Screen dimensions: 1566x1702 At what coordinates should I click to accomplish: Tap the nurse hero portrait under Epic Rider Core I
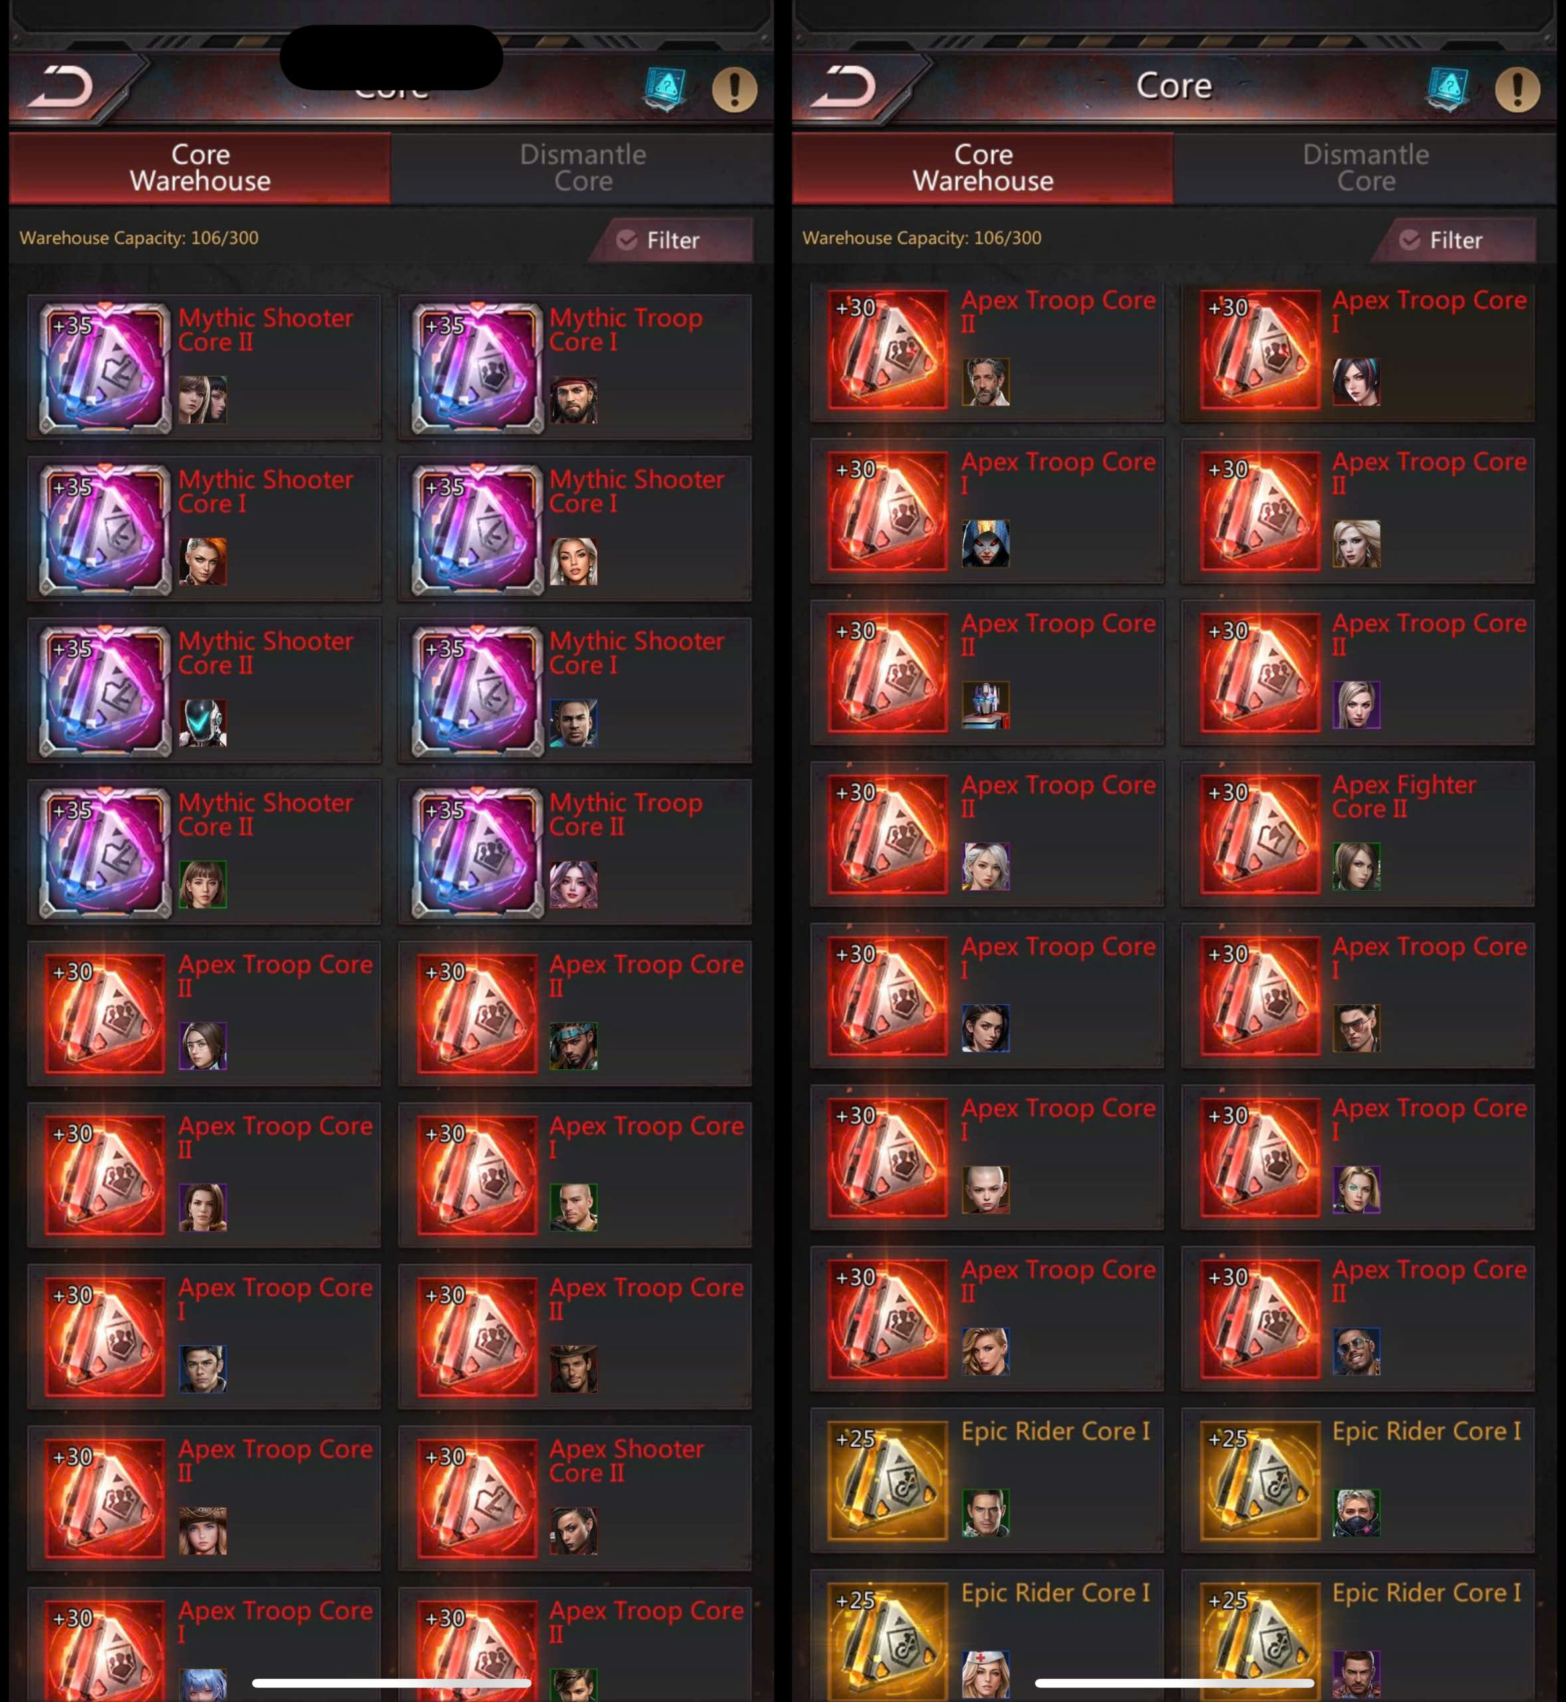[986, 1674]
